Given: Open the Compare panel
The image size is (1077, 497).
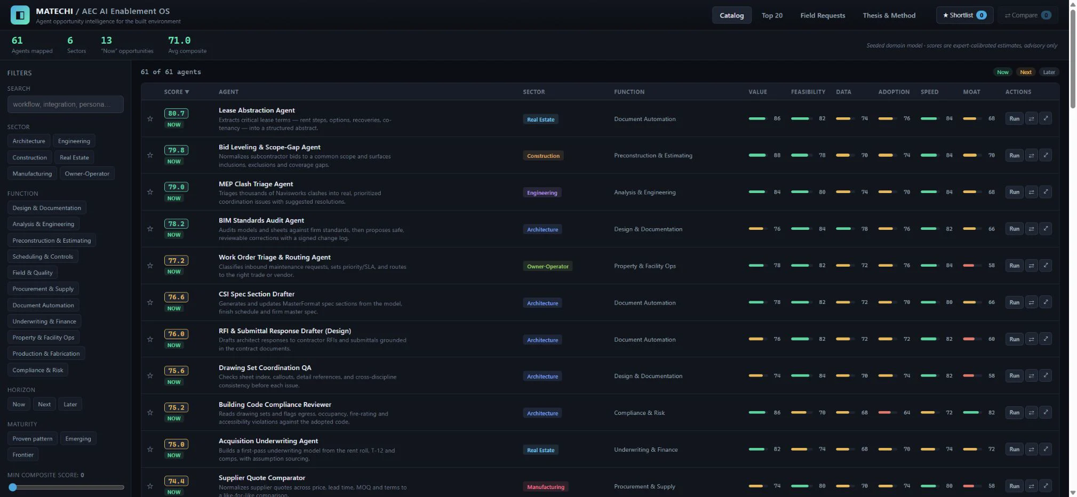Looking at the screenshot, I should click(x=1027, y=15).
